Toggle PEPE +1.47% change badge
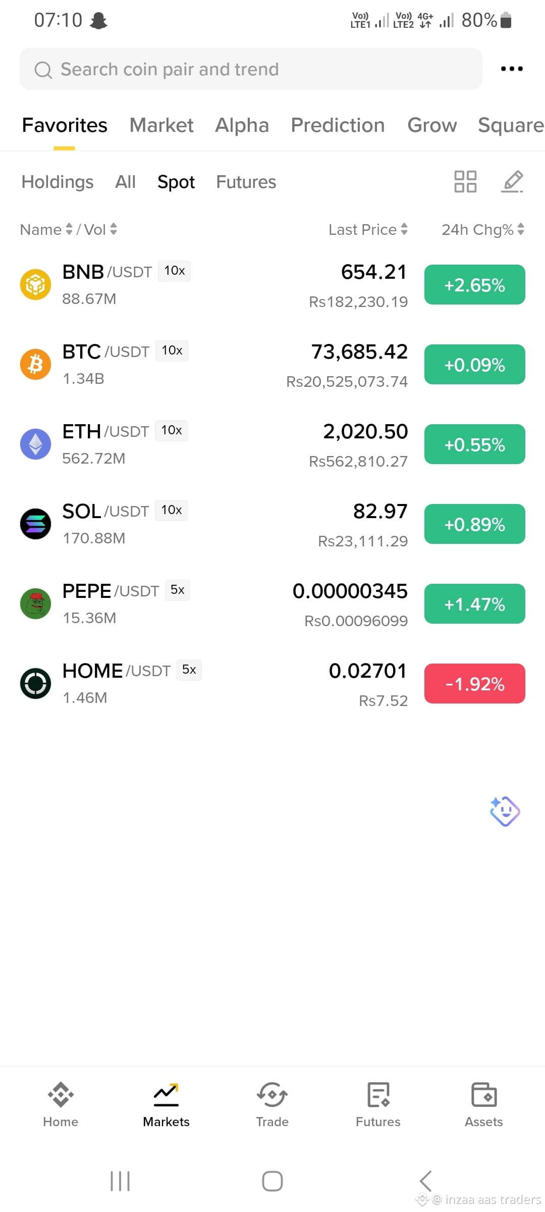This screenshot has height=1212, width=545. tap(474, 604)
